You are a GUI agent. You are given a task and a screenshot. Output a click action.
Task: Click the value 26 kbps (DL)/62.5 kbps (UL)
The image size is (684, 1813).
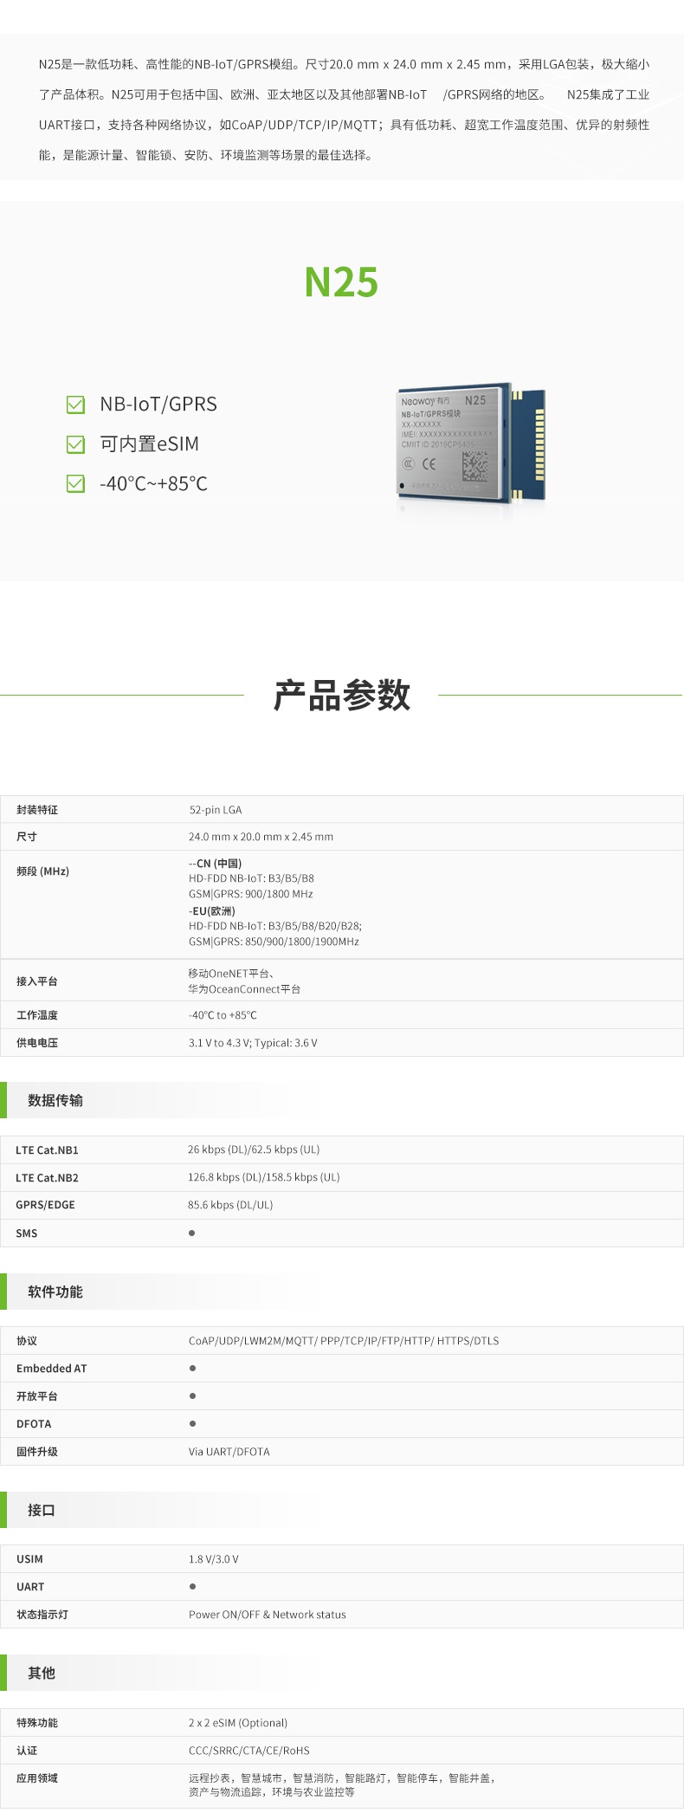coord(254,1149)
